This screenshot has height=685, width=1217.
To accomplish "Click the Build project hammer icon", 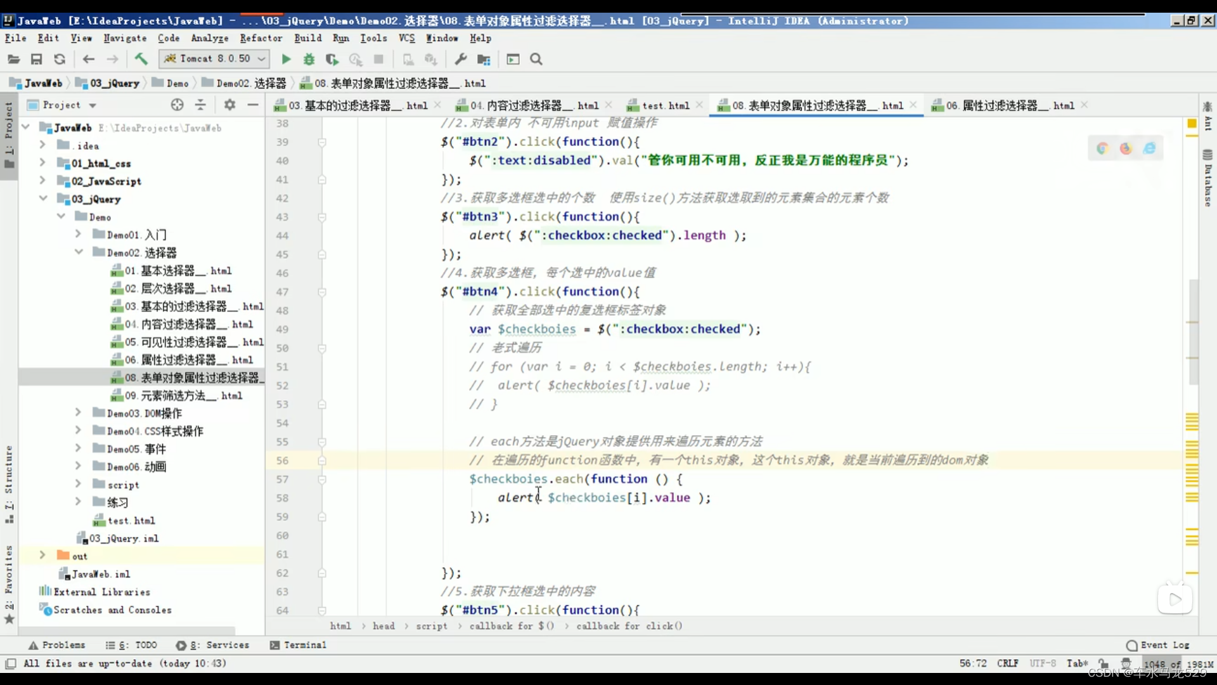I will pos(141,59).
